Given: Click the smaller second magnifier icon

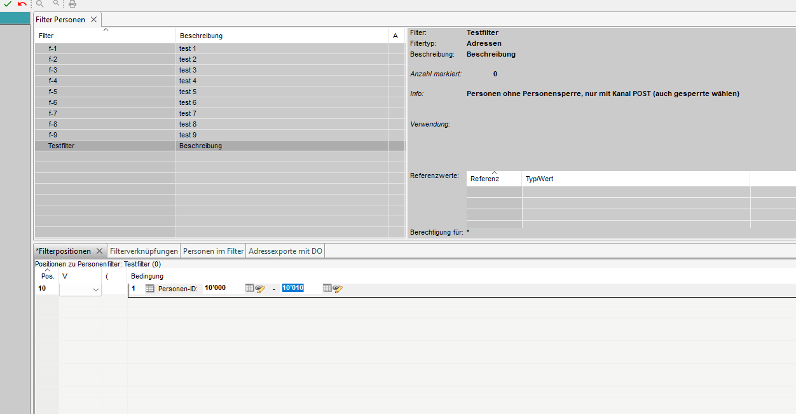Looking at the screenshot, I should point(57,3).
